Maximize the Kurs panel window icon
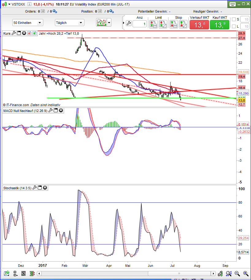 tap(19, 33)
